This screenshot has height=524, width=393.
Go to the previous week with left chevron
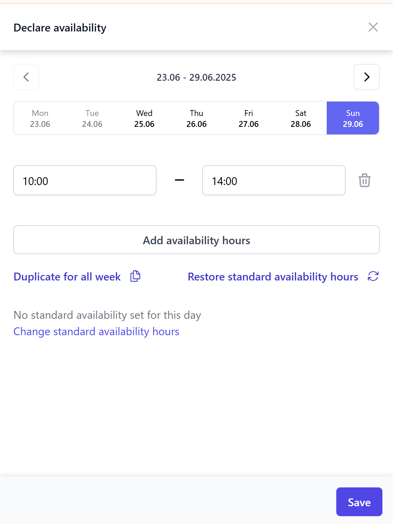tap(26, 77)
